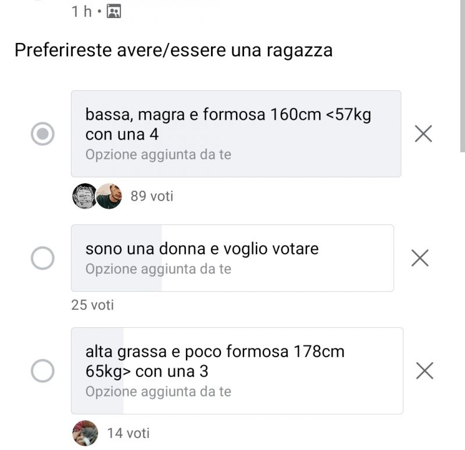The height and width of the screenshot is (450, 465).
Task: Tap the "sono una donna e voglio votare" option box
Action: [x=232, y=258]
